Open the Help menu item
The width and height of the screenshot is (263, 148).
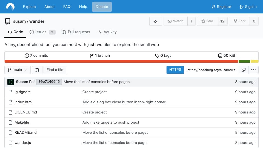coord(83,7)
